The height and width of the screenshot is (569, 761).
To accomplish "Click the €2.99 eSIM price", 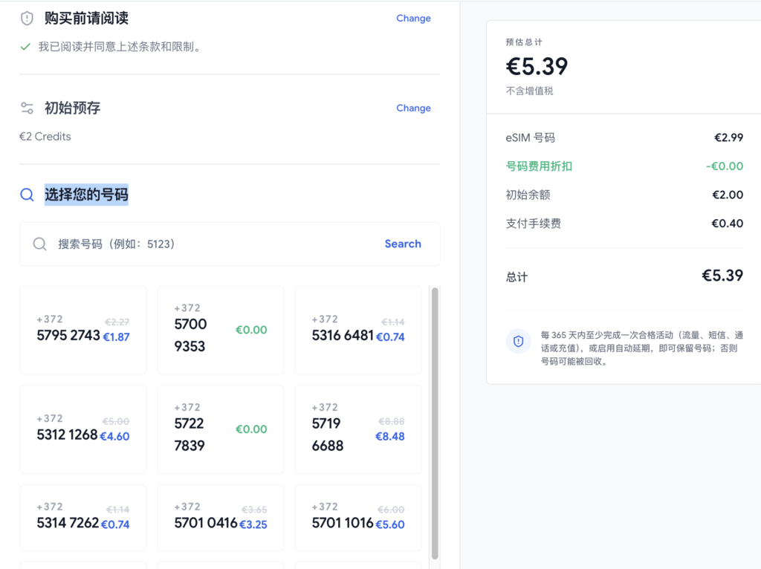I will pos(728,137).
